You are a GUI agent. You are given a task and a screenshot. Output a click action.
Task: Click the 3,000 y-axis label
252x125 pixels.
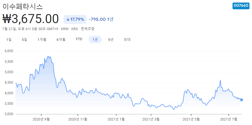[x=9, y=114]
